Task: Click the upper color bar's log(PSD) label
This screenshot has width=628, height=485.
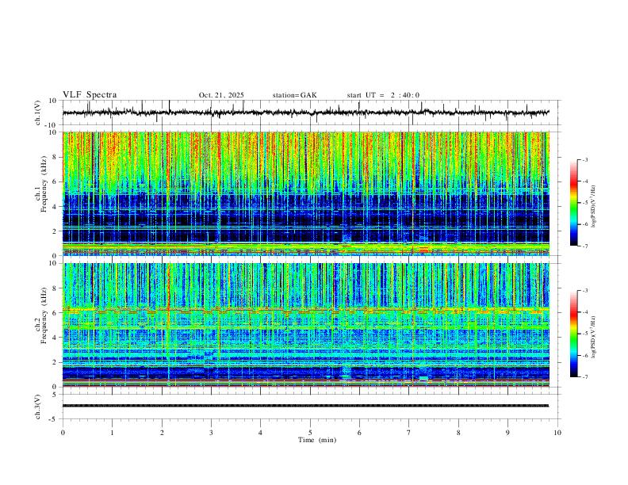Action: (x=594, y=207)
